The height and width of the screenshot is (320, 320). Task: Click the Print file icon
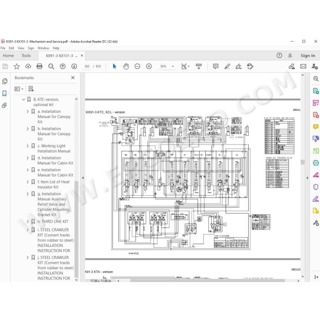(x=39, y=66)
